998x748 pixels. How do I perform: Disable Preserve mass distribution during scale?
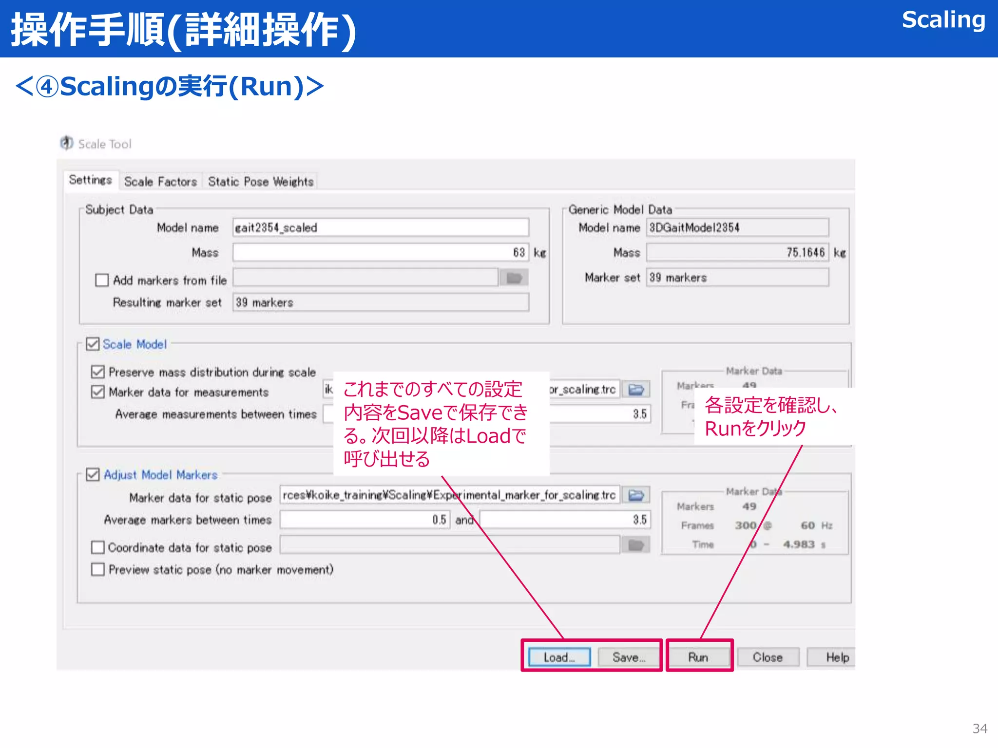(98, 372)
